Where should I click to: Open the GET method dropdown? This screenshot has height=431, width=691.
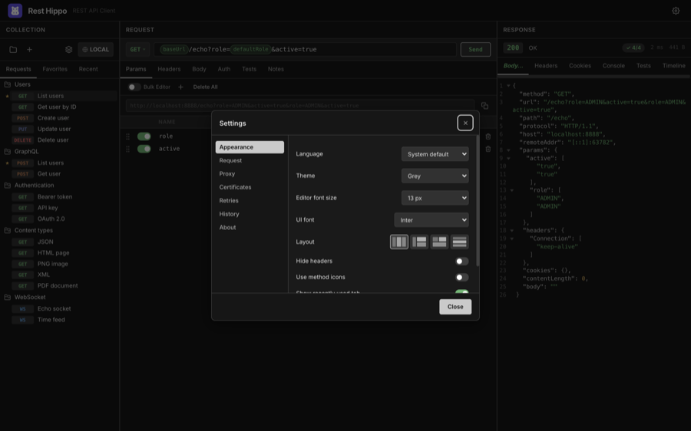(137, 49)
